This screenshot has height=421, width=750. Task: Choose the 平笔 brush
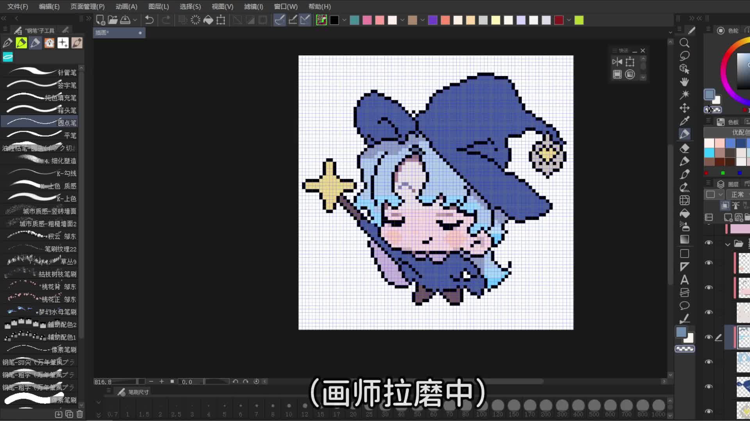click(x=40, y=135)
